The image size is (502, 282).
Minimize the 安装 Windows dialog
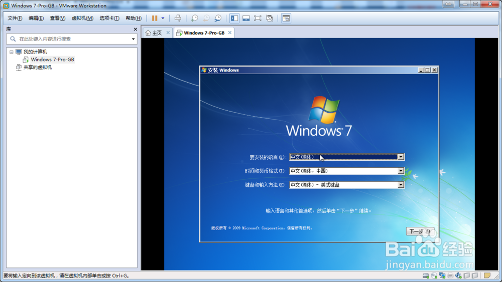pyautogui.click(x=421, y=70)
